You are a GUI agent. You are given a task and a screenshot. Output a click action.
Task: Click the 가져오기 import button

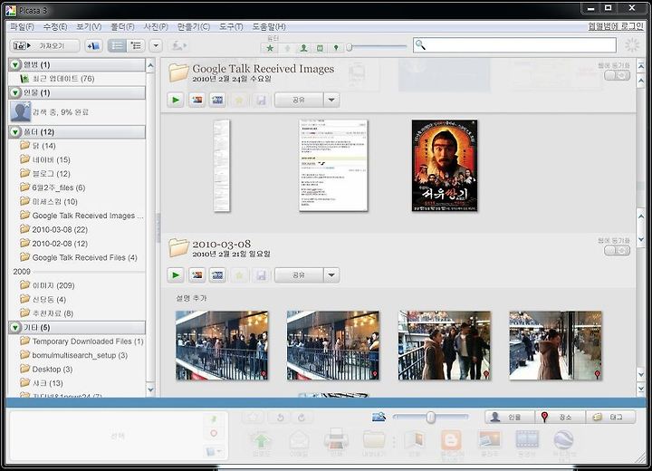tap(44, 46)
